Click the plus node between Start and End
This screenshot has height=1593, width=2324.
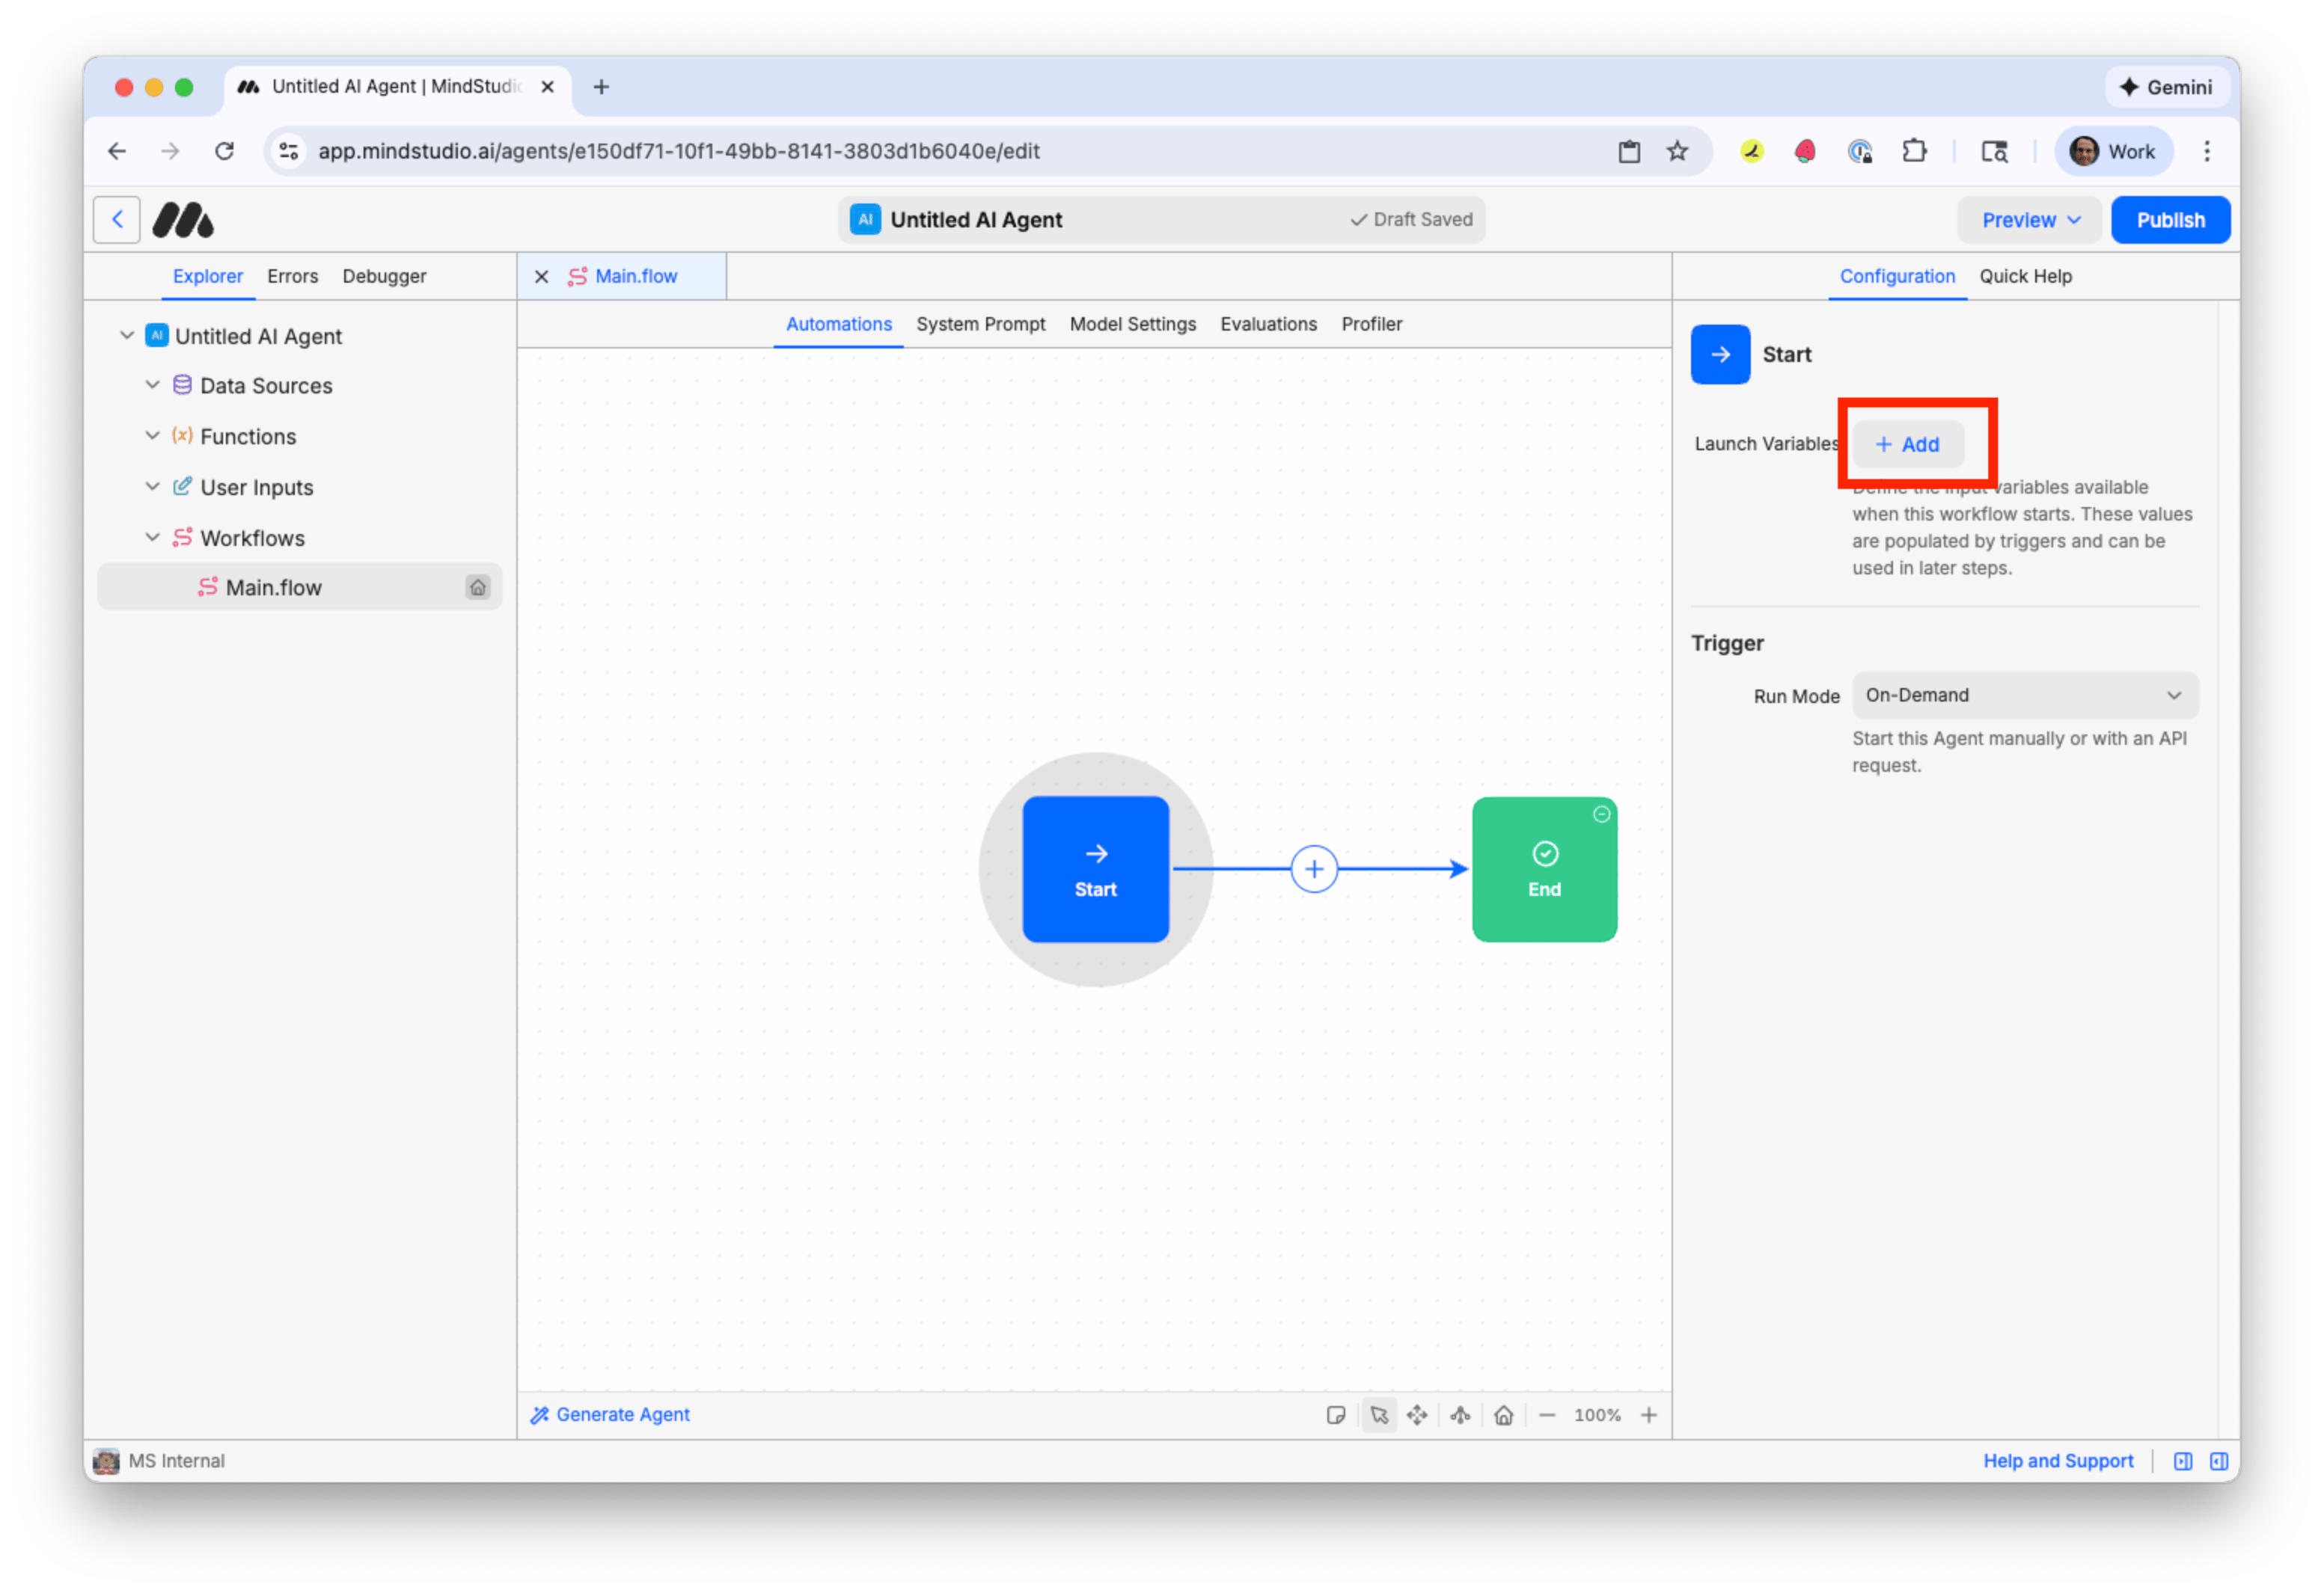(1314, 870)
